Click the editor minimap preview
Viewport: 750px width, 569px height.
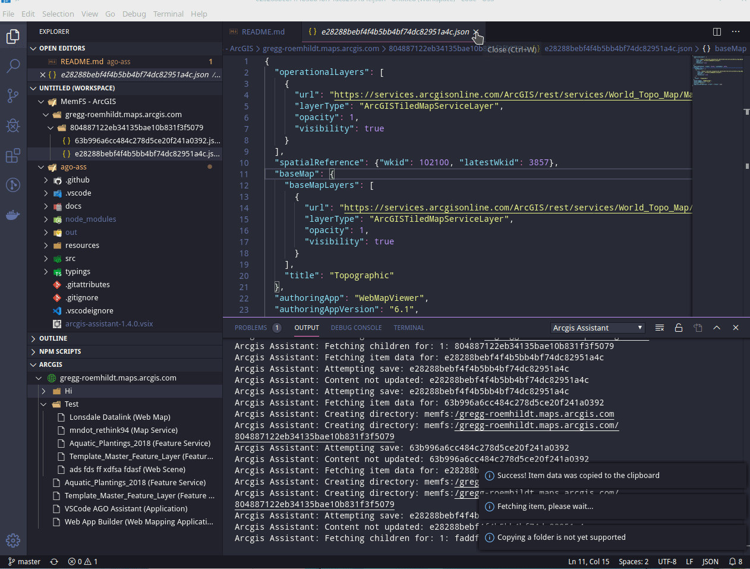[717, 71]
